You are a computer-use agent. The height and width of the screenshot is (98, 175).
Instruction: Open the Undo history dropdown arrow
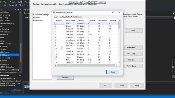tap(22, 5)
